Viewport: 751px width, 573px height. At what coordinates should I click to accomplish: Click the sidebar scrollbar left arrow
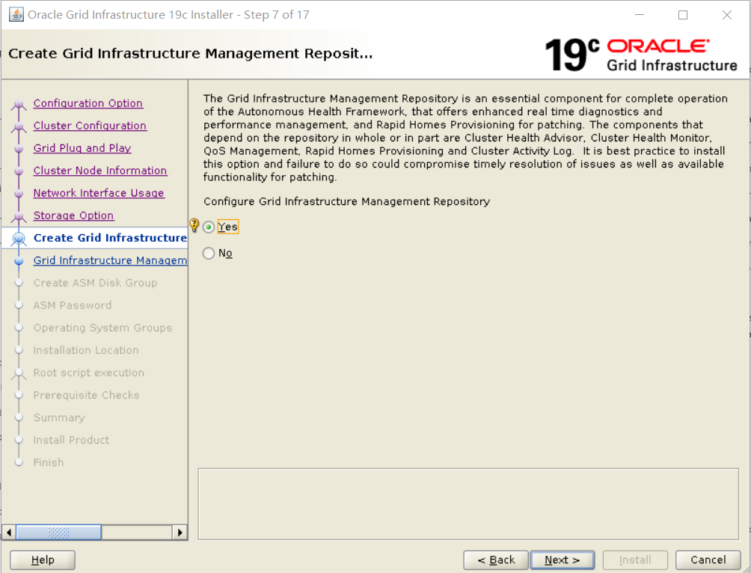pos(9,533)
